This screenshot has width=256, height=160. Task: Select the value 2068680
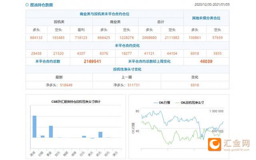[x=149, y=38]
